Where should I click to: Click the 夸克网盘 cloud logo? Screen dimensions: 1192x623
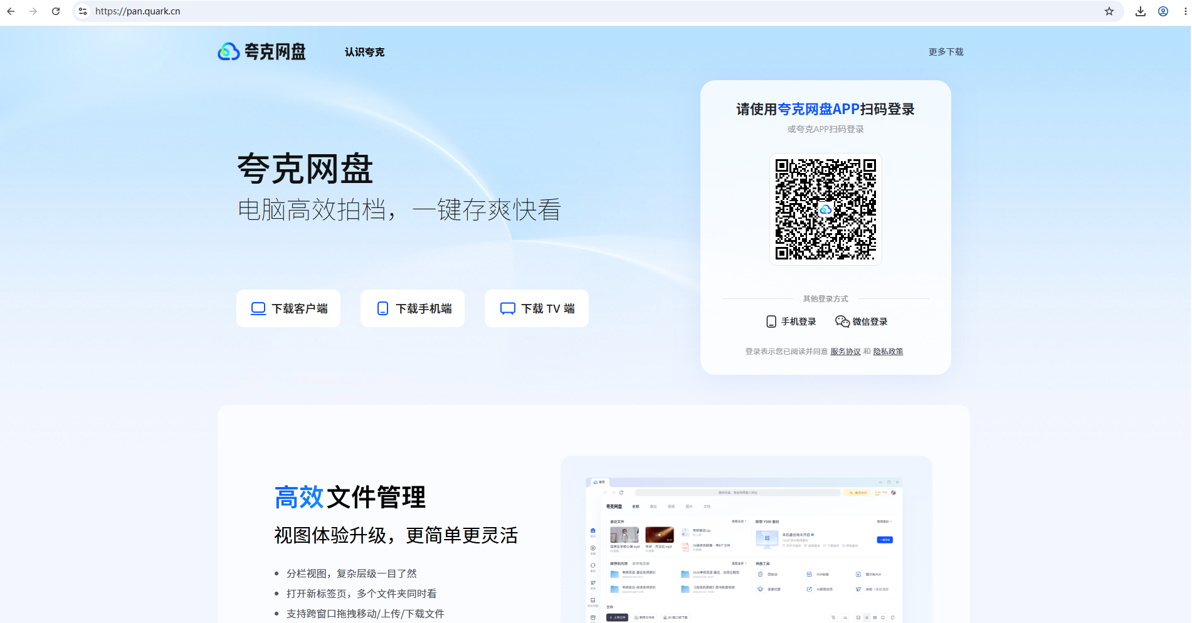pyautogui.click(x=261, y=51)
